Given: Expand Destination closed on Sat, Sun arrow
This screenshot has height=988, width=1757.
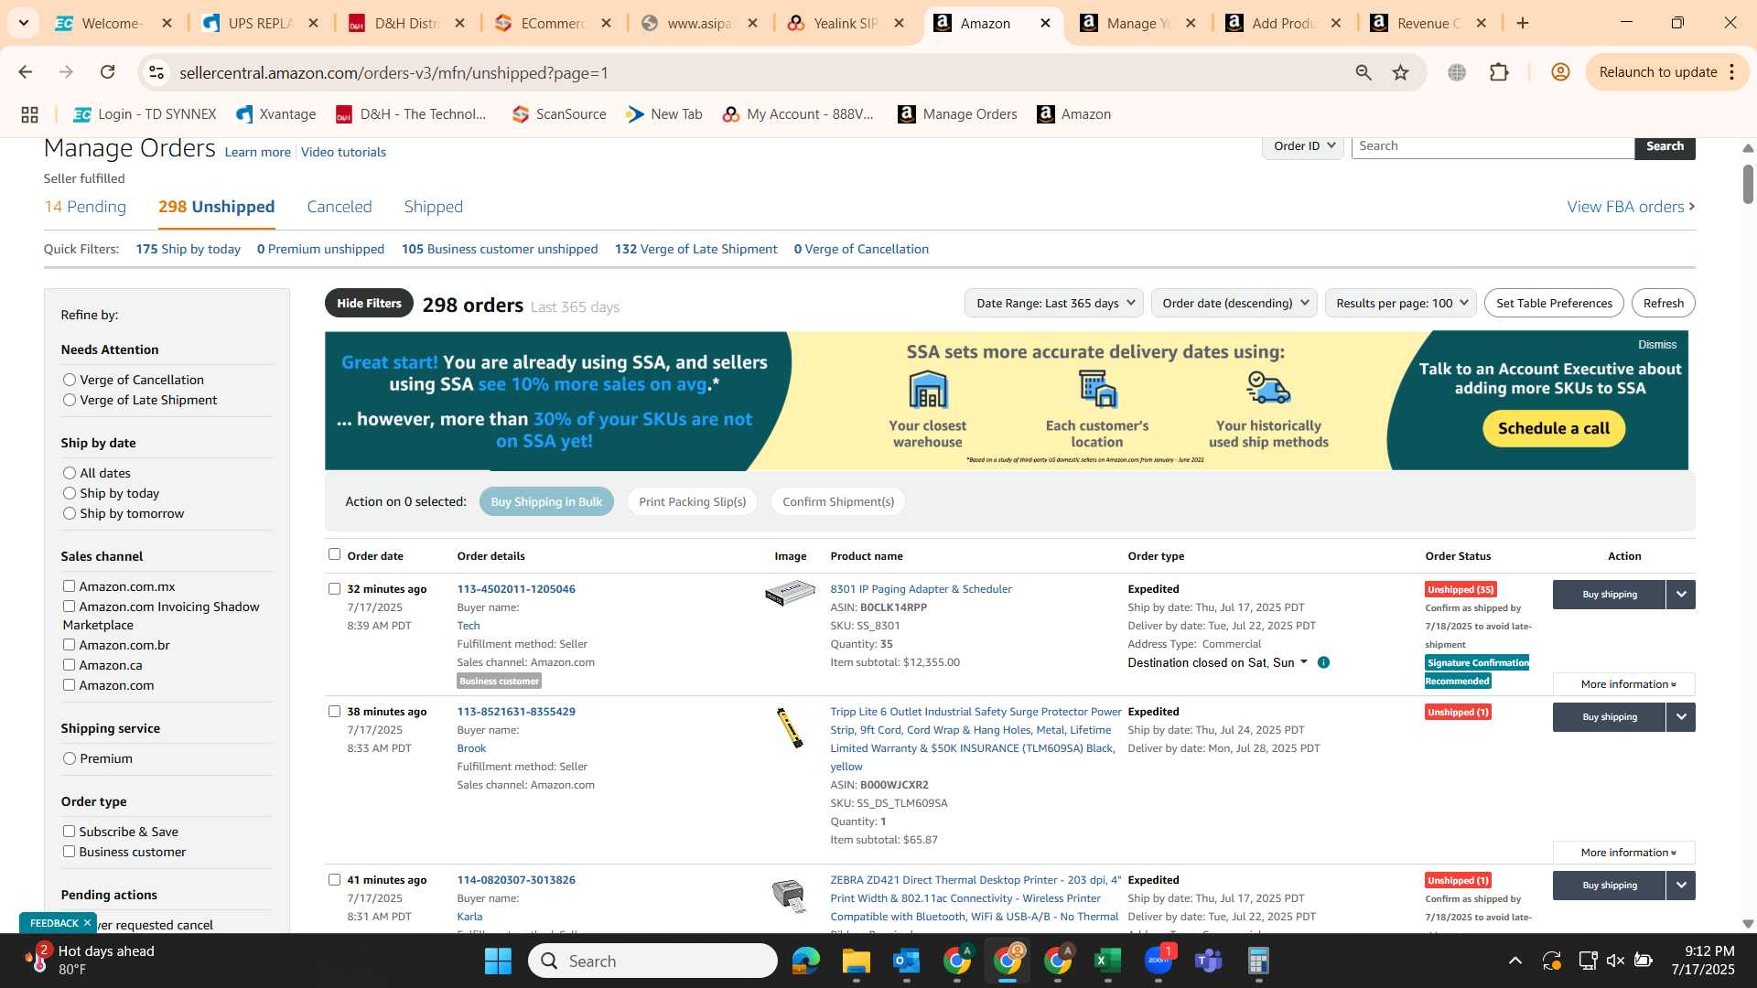Looking at the screenshot, I should point(1304,661).
